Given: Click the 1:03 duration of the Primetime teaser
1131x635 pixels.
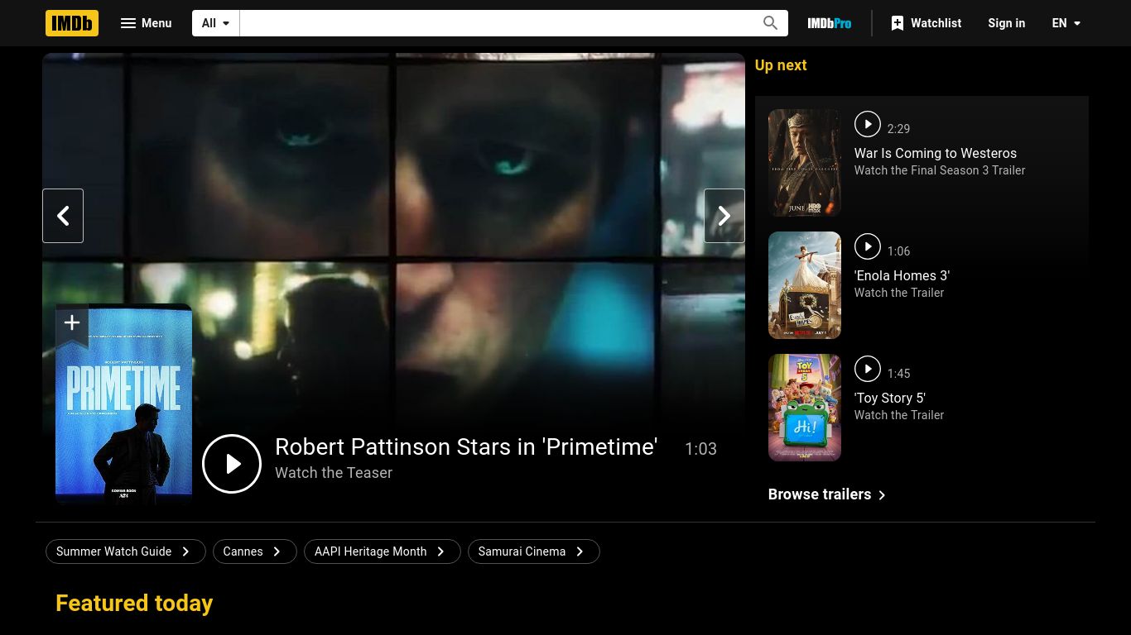Looking at the screenshot, I should pos(700,449).
